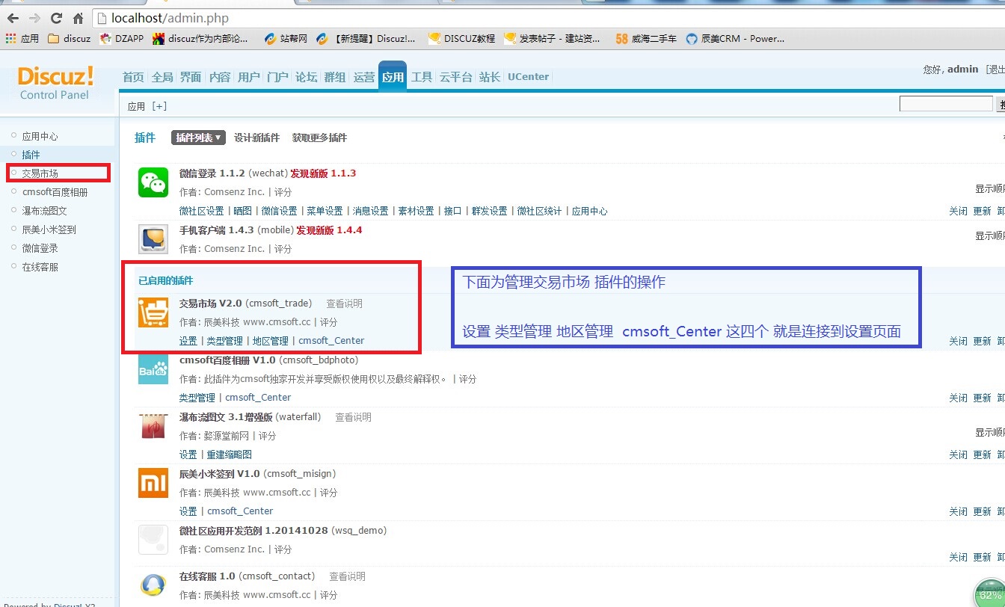Open the 工具 navigation tab
The height and width of the screenshot is (607, 1005).
(422, 77)
